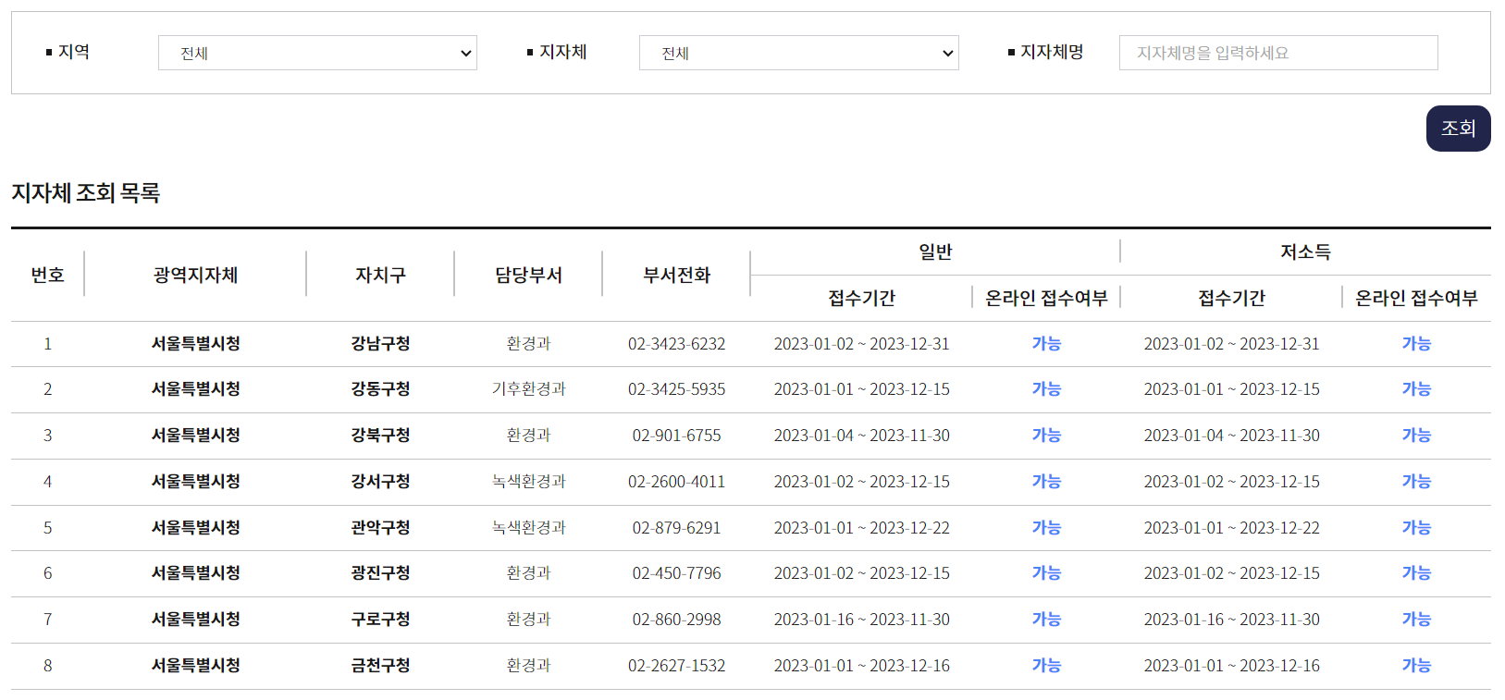1505x700 pixels.
Task: Open 일반 가능 link in 강동구청 row
Action: pyautogui.click(x=1046, y=389)
